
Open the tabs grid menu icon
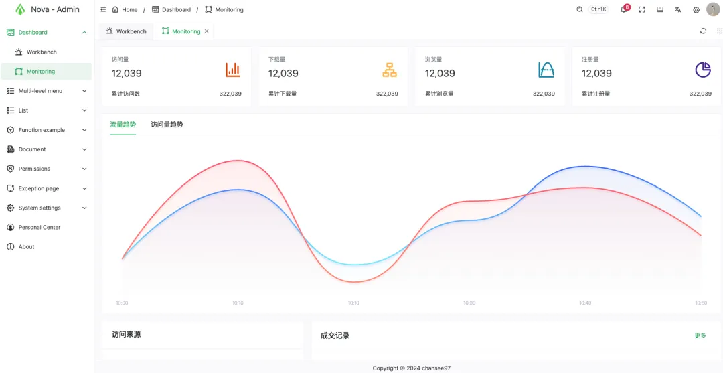(720, 31)
